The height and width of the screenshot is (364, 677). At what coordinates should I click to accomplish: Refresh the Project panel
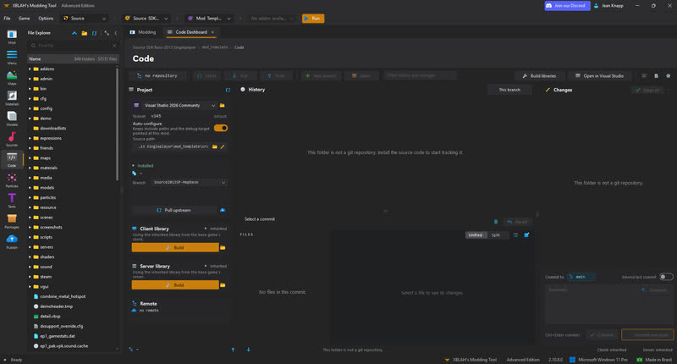[x=228, y=90]
